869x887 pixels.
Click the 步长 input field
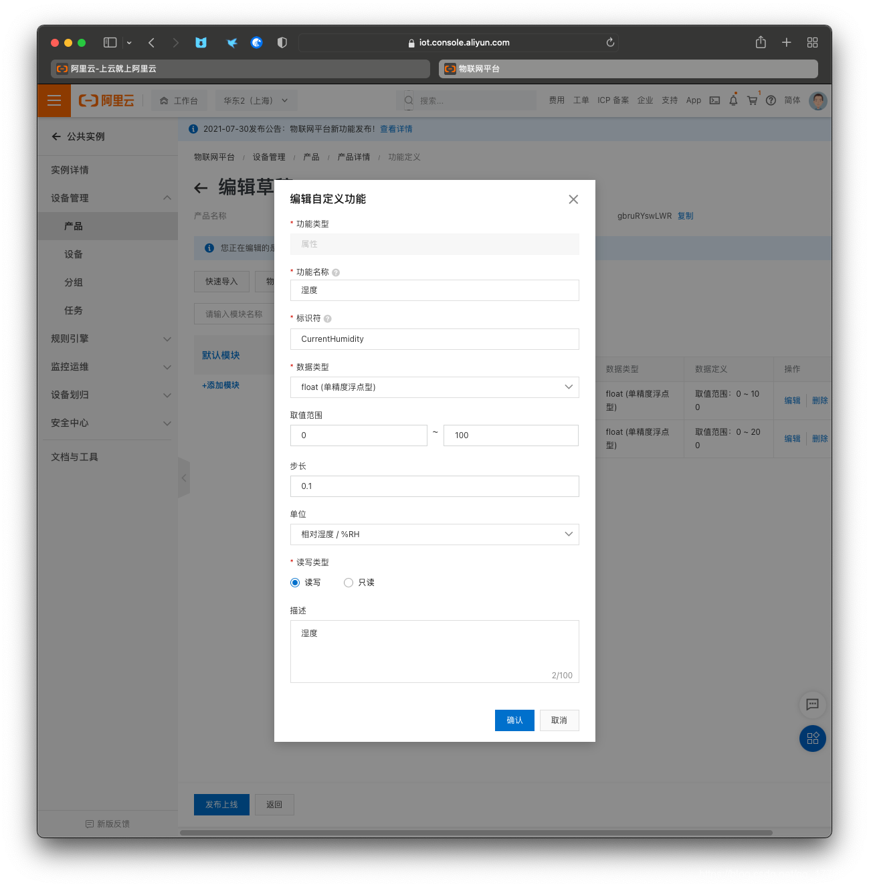(434, 486)
